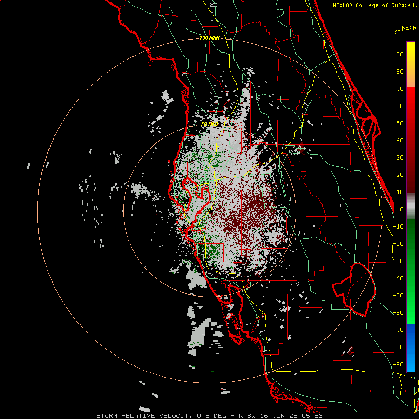This screenshot has width=419, height=419.
Task: Click the 20 value on the velocity scale
Action: coord(400,175)
